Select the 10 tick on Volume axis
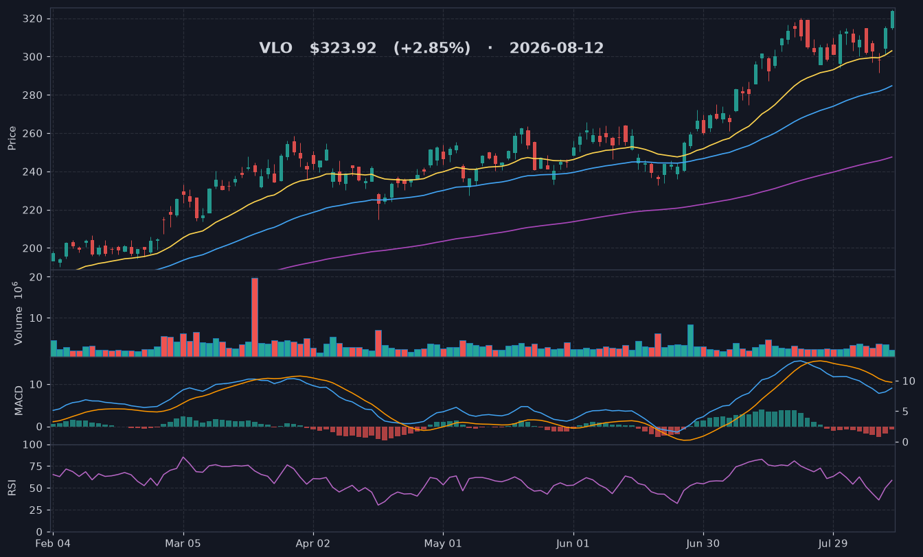Viewport: 923px width, 557px height. tap(37, 318)
